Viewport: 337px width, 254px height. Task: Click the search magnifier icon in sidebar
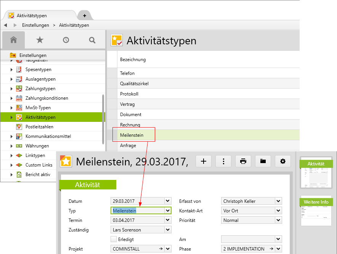tap(92, 40)
